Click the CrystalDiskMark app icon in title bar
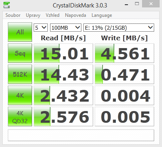Image resolution: width=162 pixels, height=147 pixels. pos(7,5)
